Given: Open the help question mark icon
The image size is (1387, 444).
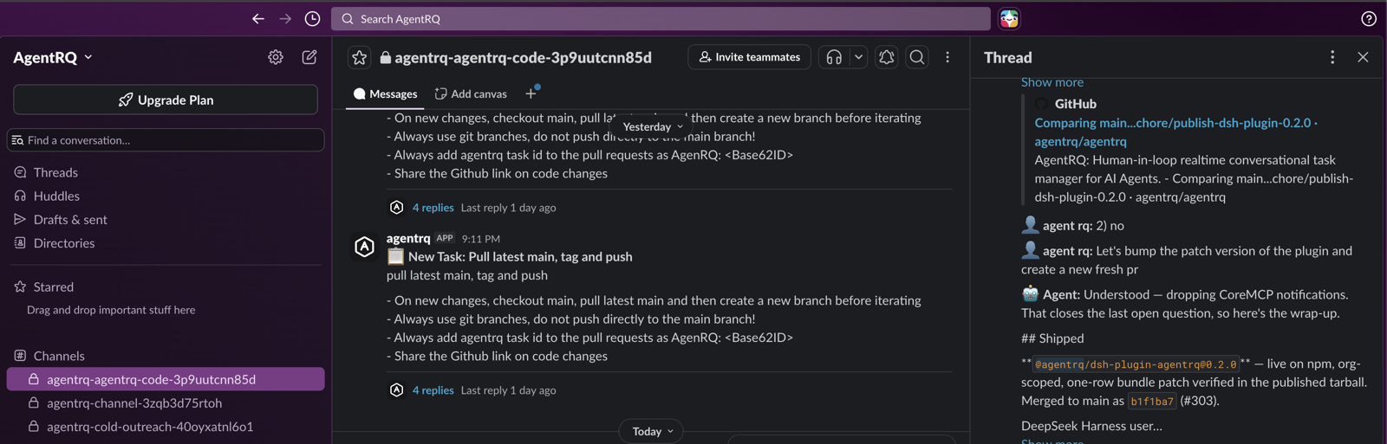Looking at the screenshot, I should click(1369, 18).
